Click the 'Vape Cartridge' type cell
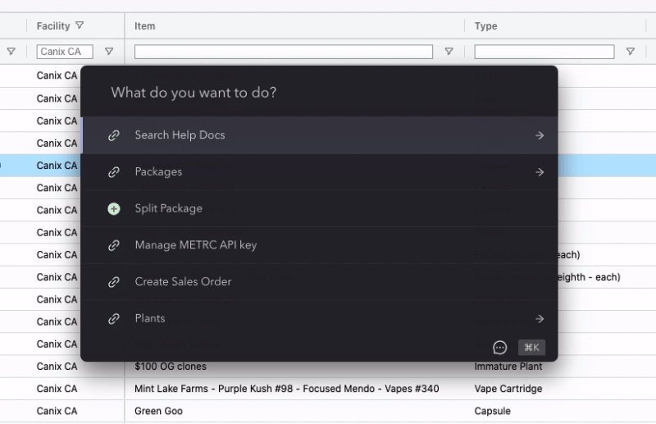The image size is (656, 424). pyautogui.click(x=508, y=389)
